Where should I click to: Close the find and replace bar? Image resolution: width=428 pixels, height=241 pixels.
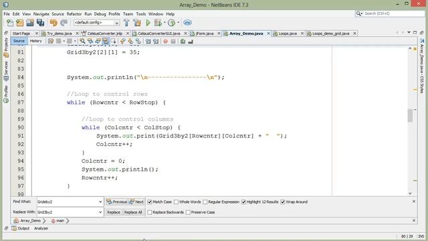pyautogui.click(x=414, y=202)
